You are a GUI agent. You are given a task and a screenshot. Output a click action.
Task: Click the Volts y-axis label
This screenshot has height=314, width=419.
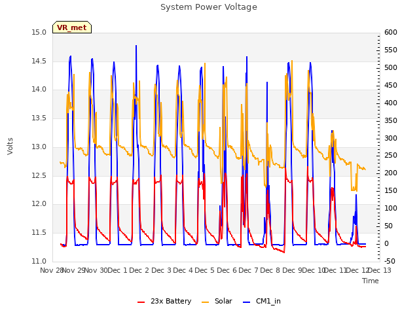[x=10, y=147]
